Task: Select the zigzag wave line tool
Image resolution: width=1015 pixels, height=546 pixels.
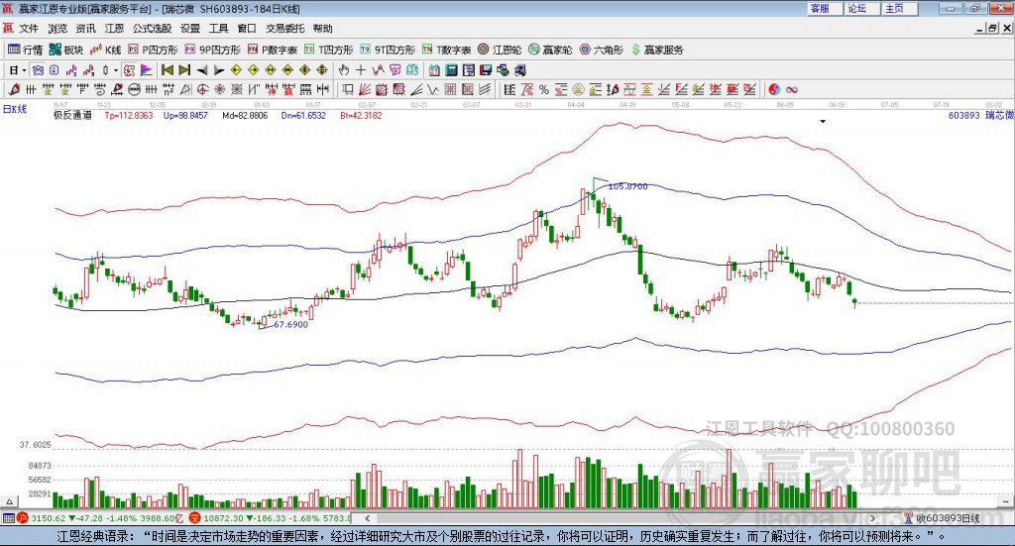Action: point(434,89)
